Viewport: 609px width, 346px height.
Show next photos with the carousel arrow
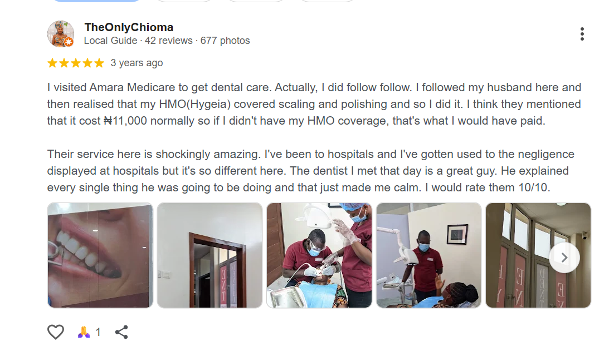[x=564, y=258]
